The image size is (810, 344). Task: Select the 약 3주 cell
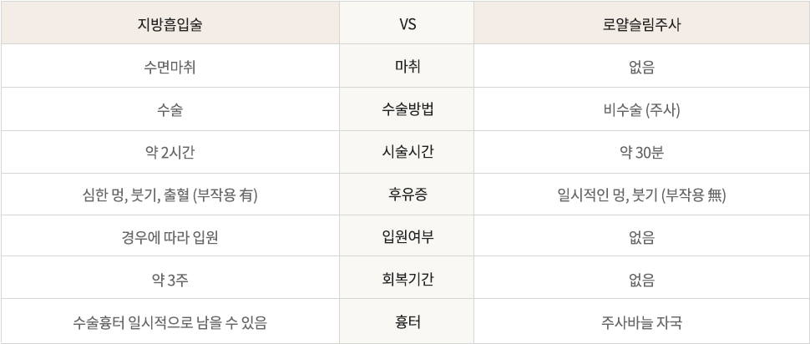pos(170,280)
